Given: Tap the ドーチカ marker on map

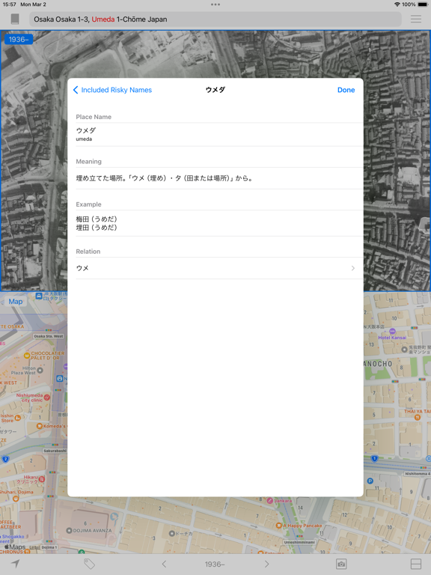Looking at the screenshot, I should (171, 533).
